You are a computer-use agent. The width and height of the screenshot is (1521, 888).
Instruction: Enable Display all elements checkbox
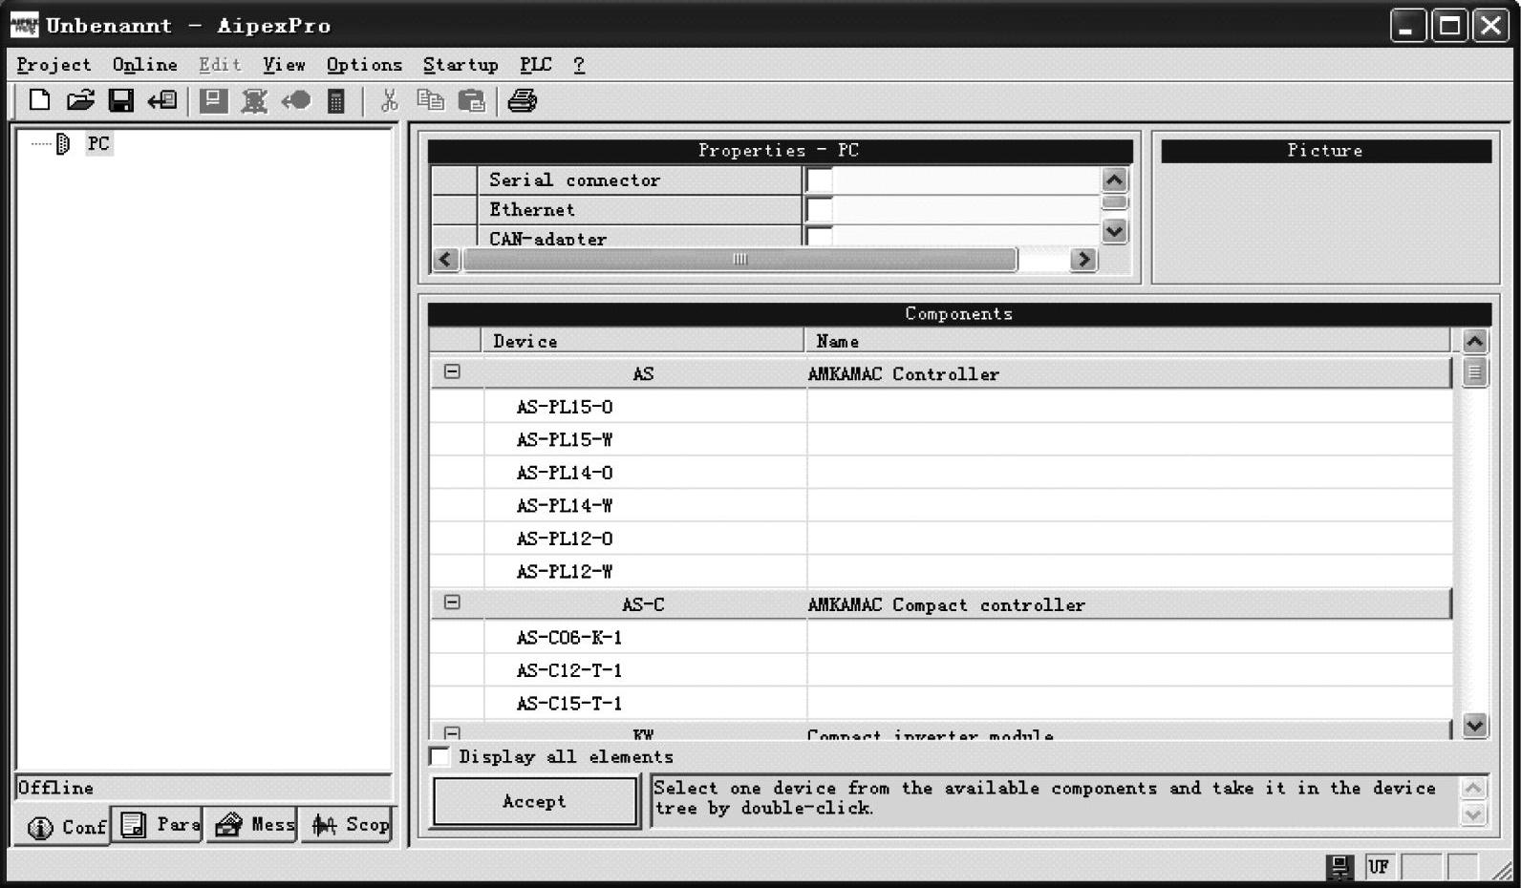[x=439, y=757]
